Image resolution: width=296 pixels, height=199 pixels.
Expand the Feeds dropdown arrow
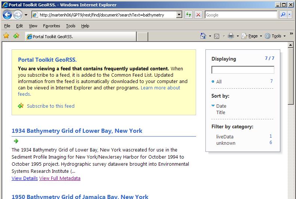point(224,36)
